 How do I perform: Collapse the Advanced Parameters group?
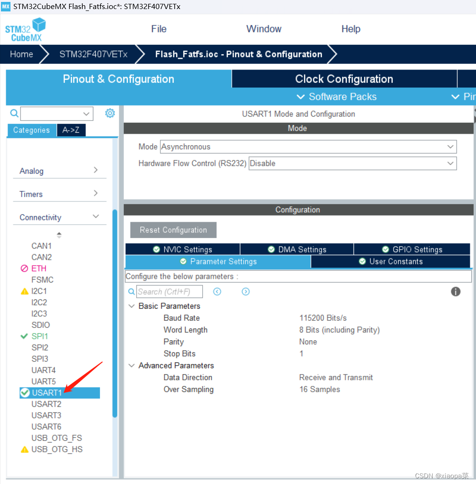(131, 365)
